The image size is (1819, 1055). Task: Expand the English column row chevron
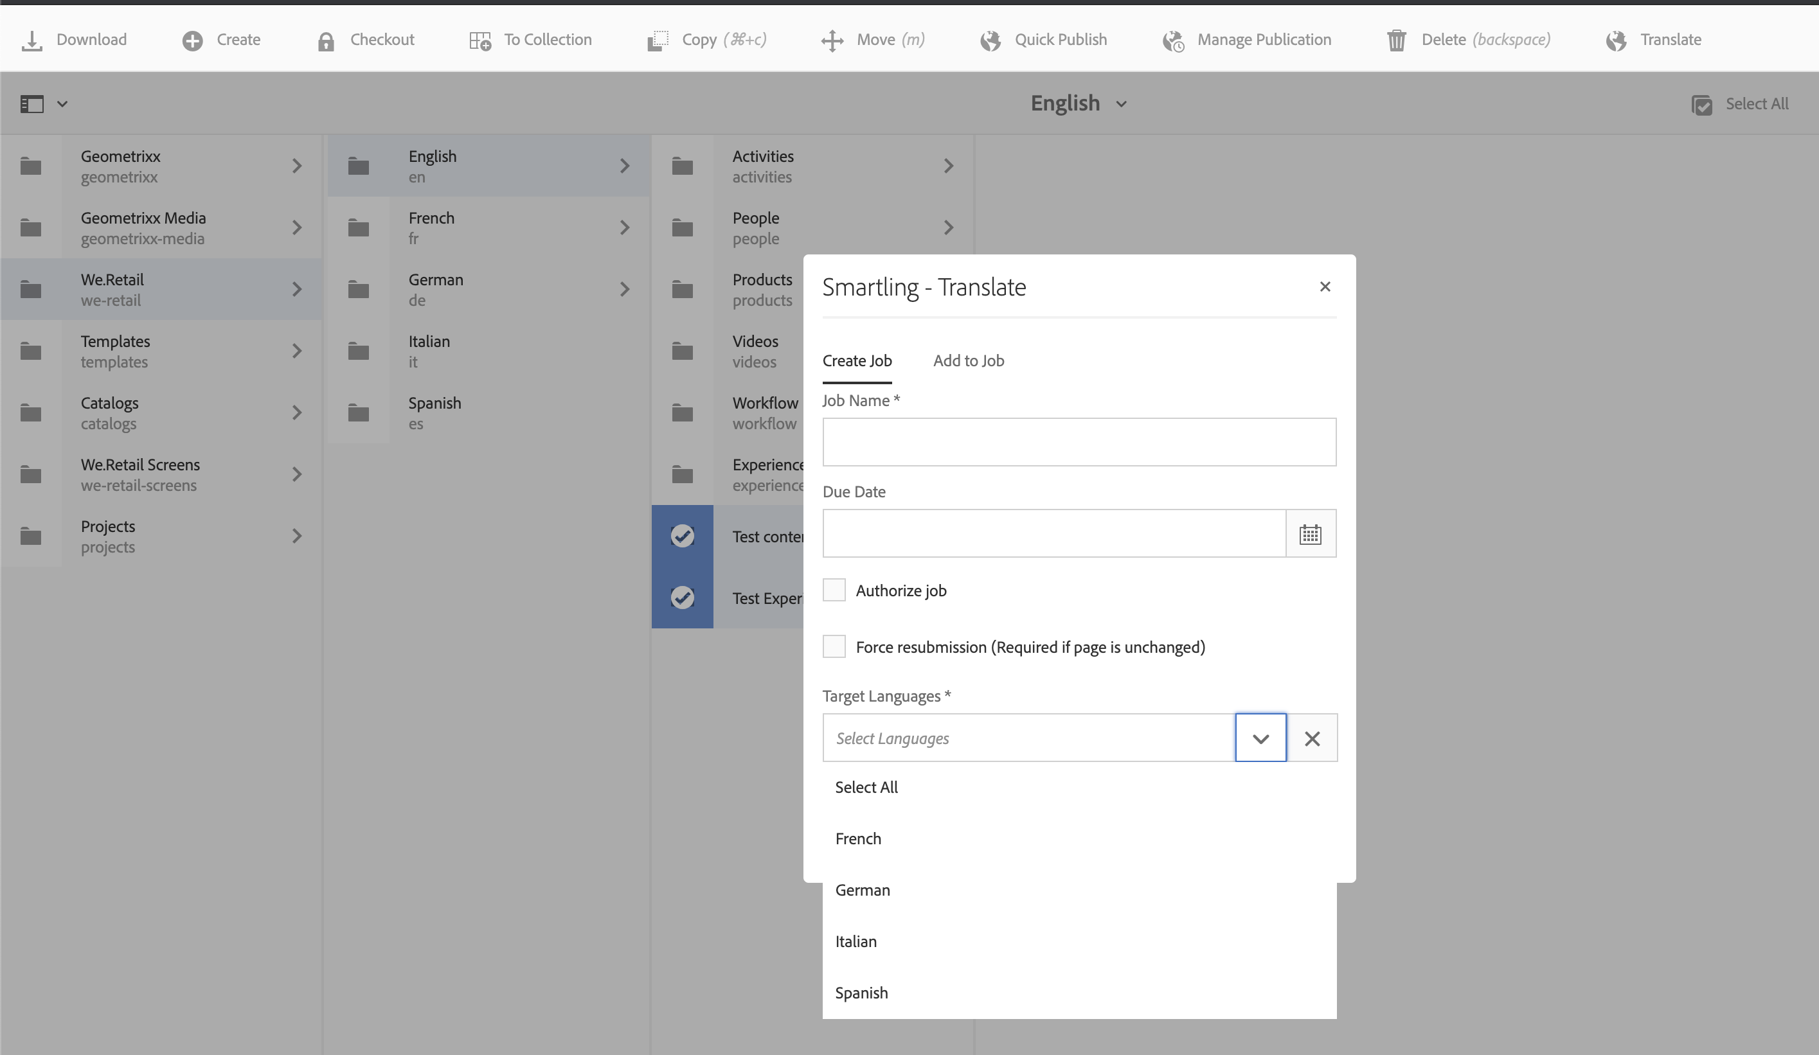coord(624,166)
